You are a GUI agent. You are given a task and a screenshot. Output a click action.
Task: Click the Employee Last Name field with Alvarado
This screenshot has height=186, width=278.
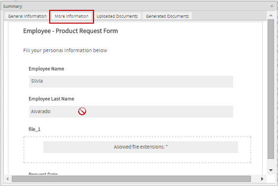click(x=131, y=112)
